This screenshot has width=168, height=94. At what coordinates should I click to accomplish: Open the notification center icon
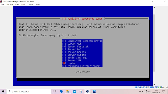pyautogui.click(x=164, y=91)
